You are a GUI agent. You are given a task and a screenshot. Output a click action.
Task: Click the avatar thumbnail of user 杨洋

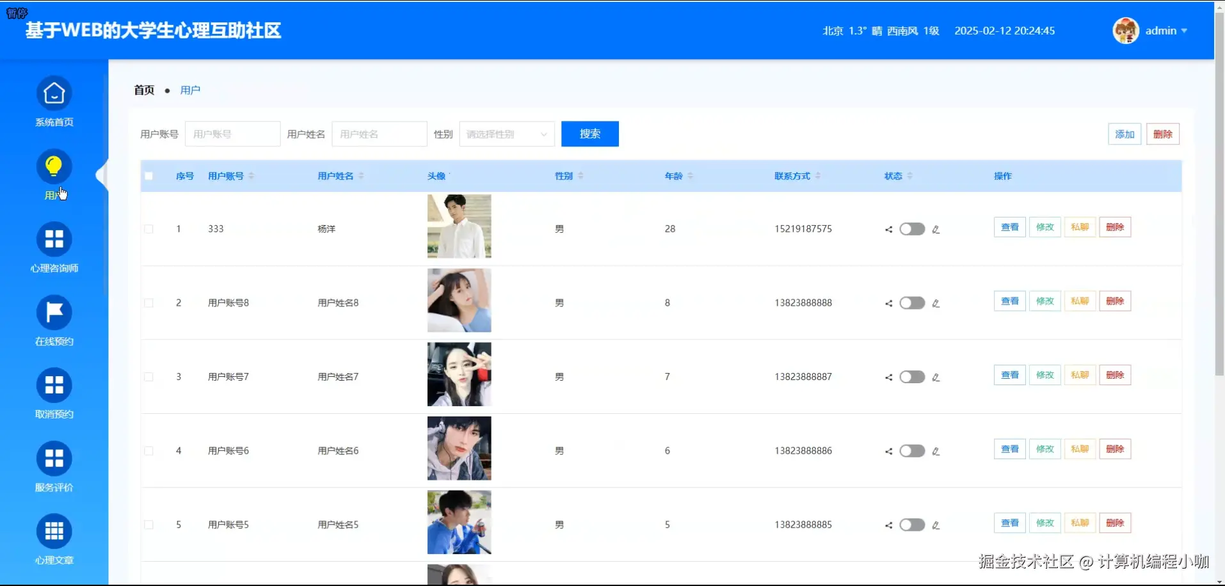[458, 226]
